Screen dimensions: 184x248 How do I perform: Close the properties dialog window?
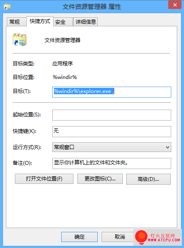coord(175,5)
